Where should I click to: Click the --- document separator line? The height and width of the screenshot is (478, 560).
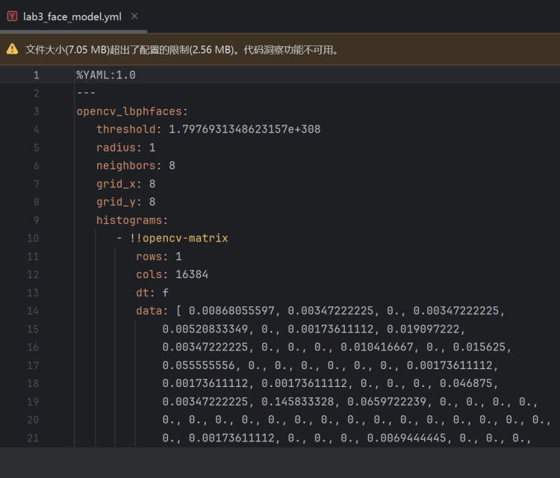click(x=86, y=93)
